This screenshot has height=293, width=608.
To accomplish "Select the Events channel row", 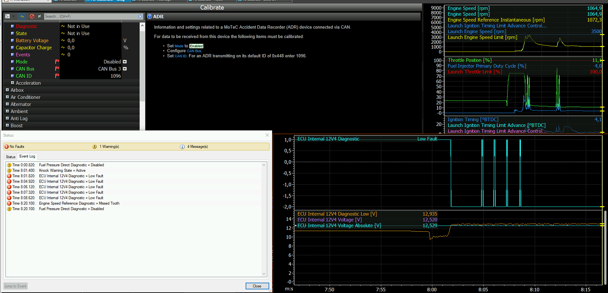I will 23,55.
